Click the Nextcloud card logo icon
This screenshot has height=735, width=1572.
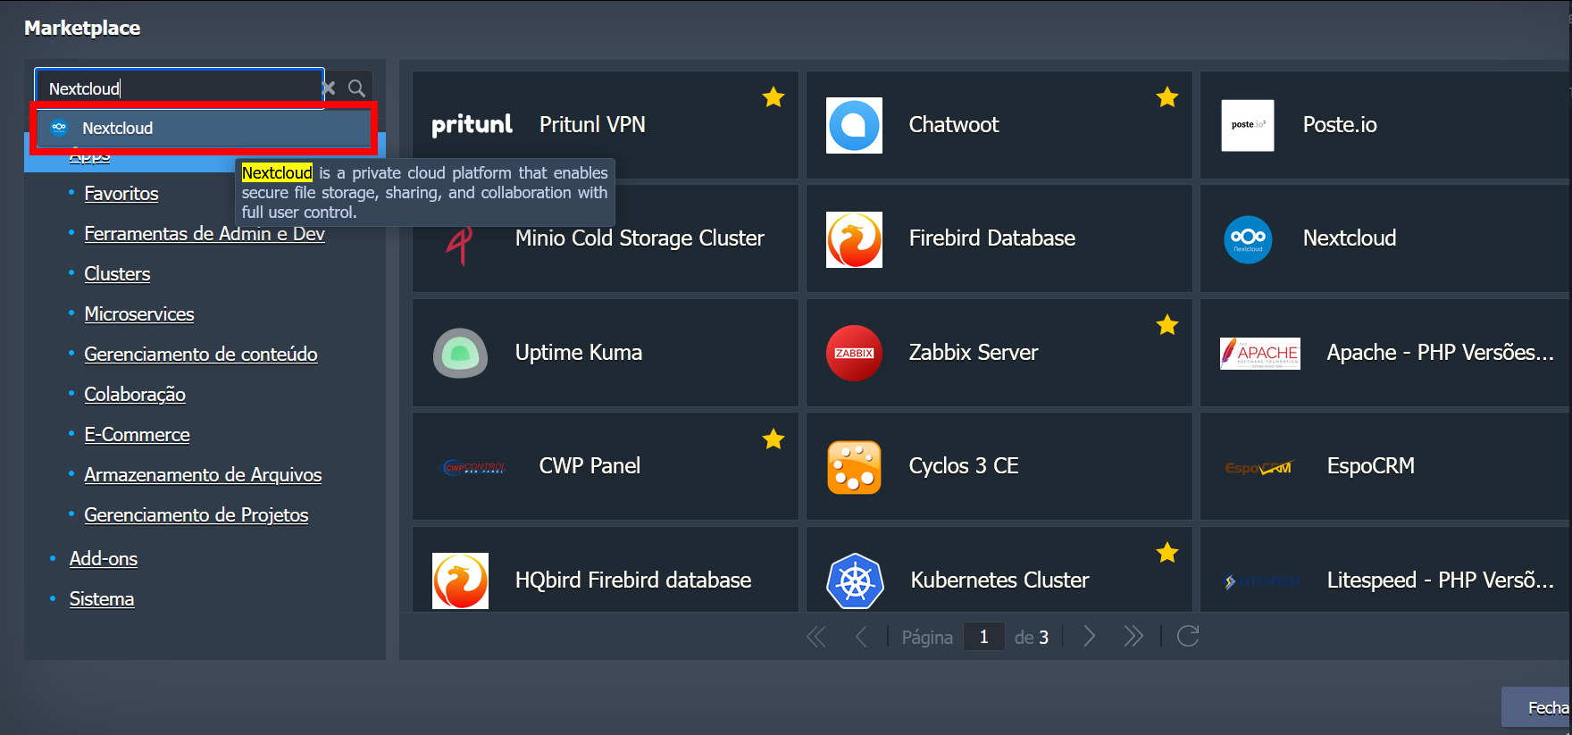point(1248,239)
